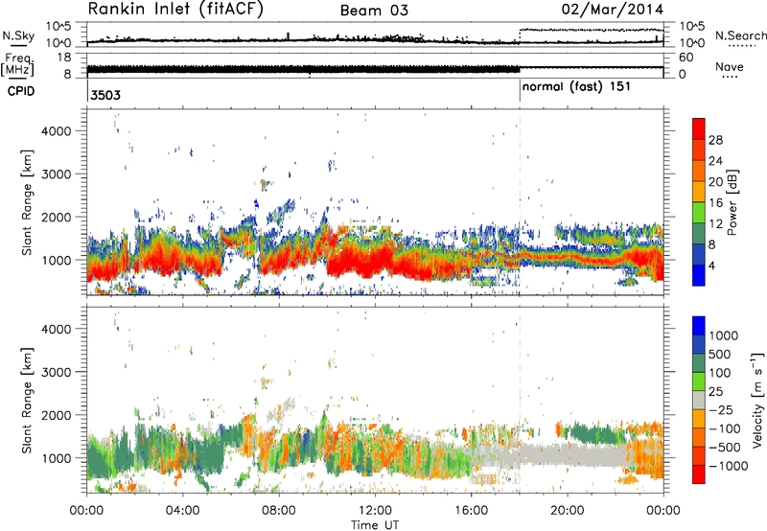Click the dashed CPID change line in the power panel

point(520,202)
